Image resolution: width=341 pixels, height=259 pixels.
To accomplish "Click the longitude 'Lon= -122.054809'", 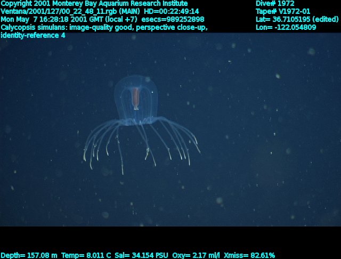I will click(x=286, y=28).
